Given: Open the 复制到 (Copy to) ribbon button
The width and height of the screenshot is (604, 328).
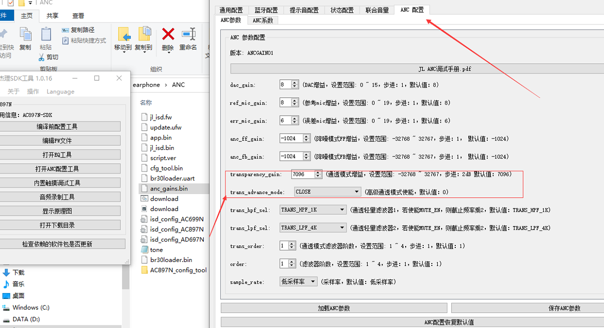Looking at the screenshot, I should point(143,39).
